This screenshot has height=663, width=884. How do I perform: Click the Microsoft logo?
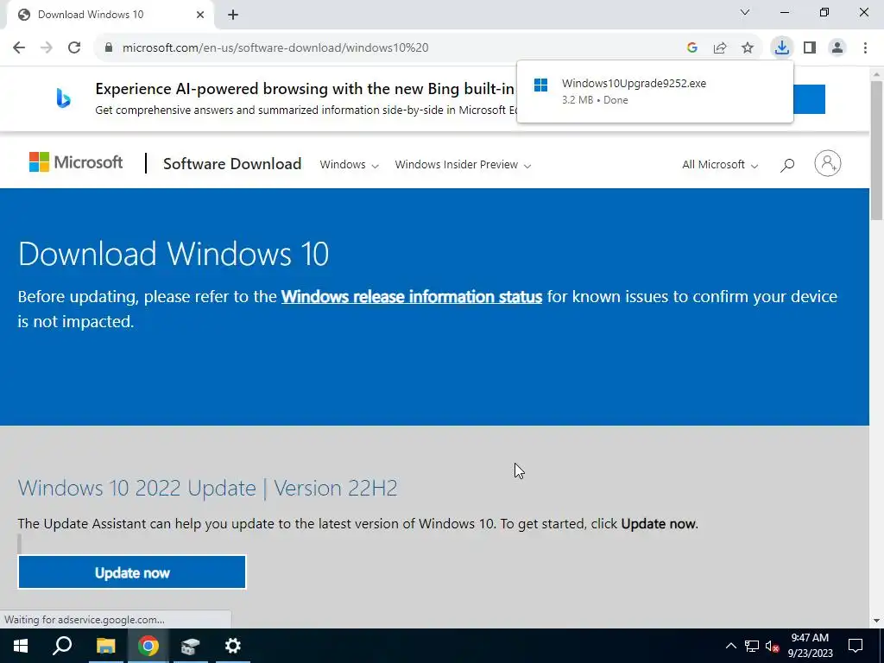click(x=76, y=162)
